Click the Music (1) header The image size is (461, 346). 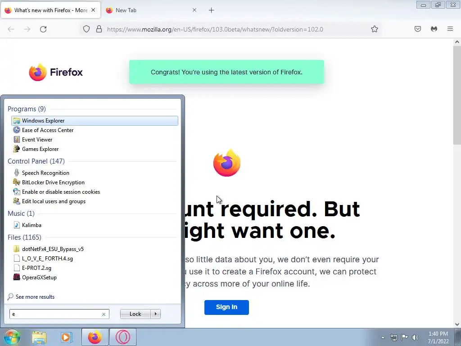[21, 213]
